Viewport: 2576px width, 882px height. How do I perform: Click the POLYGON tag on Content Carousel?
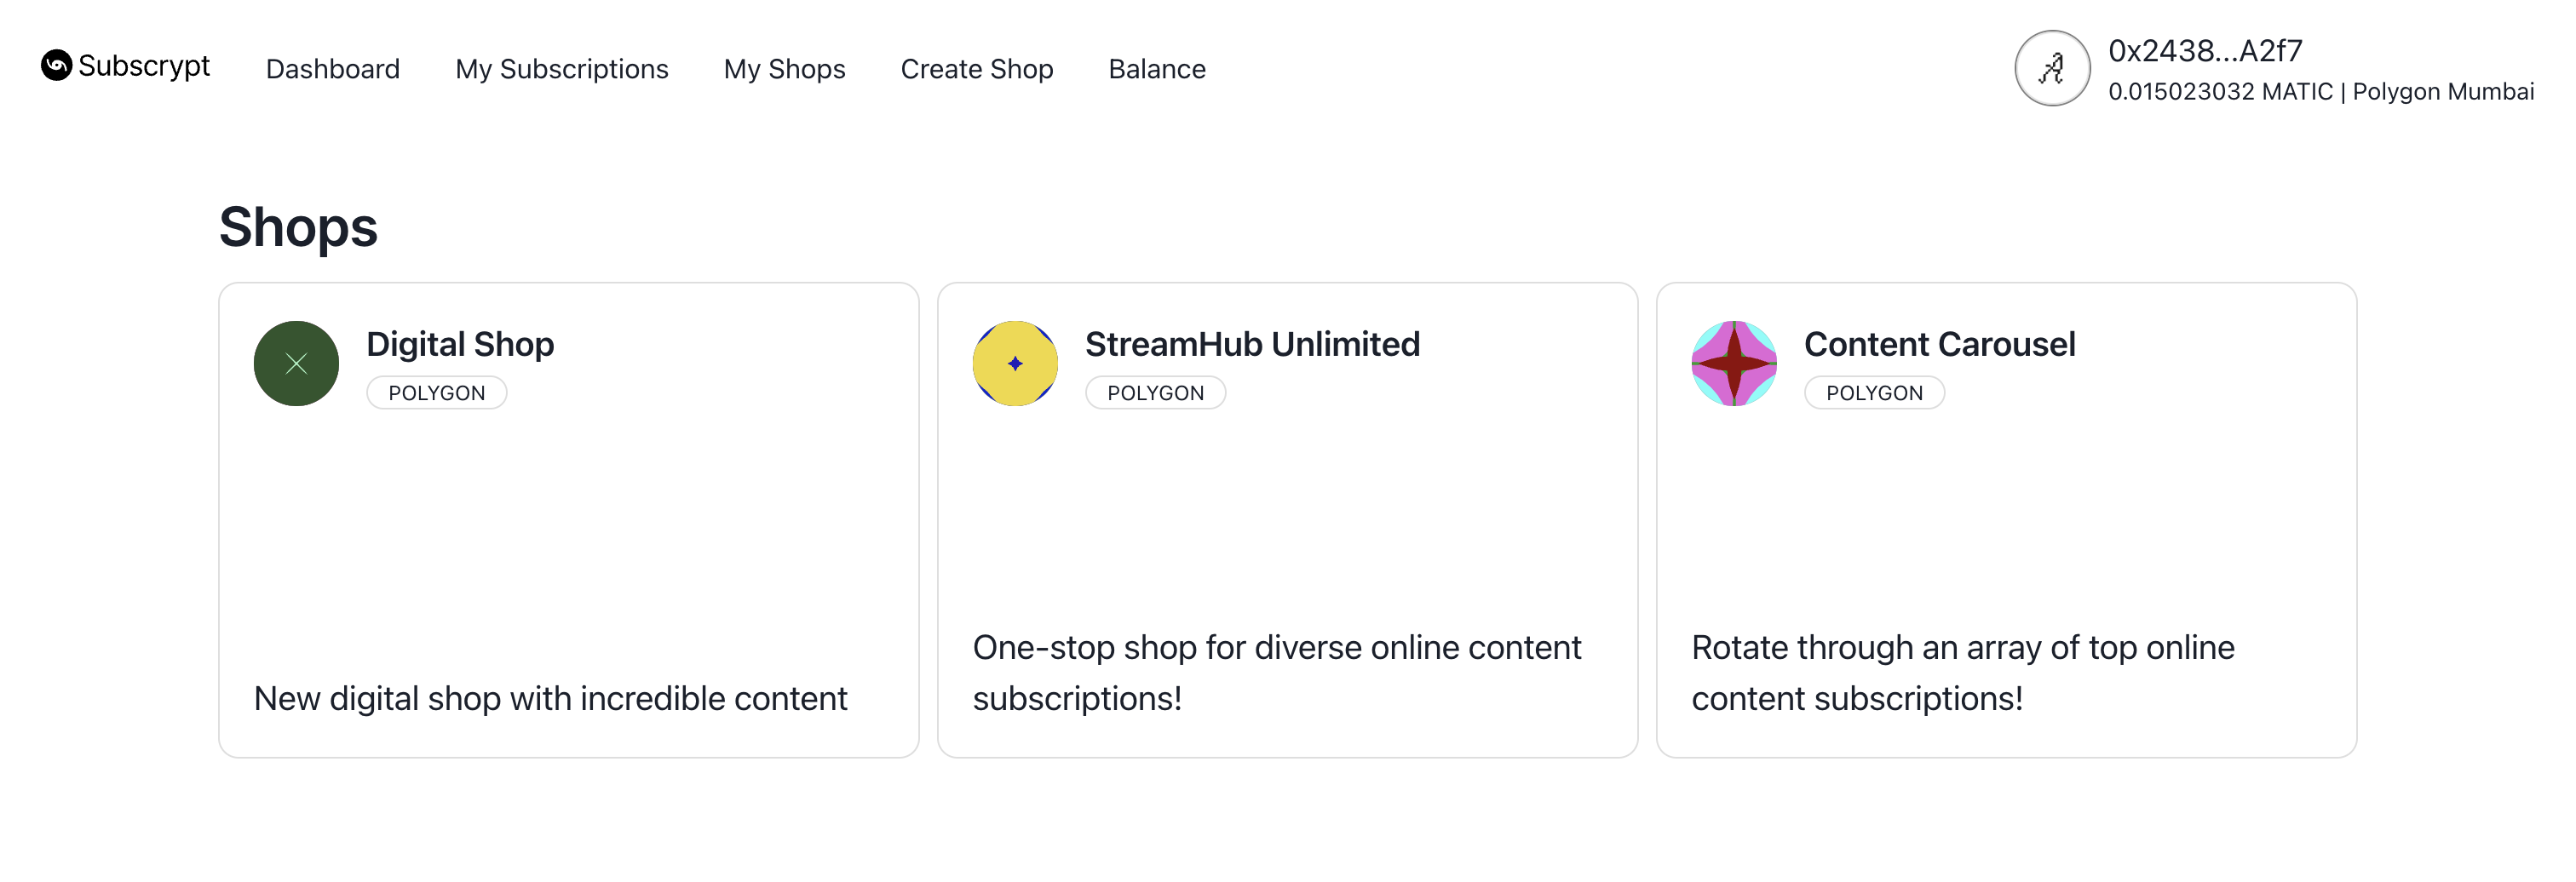(1875, 392)
